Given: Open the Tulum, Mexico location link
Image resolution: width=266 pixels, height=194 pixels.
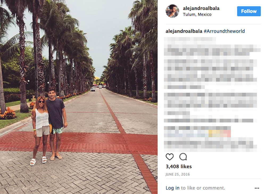Looking at the screenshot, I should point(197,15).
